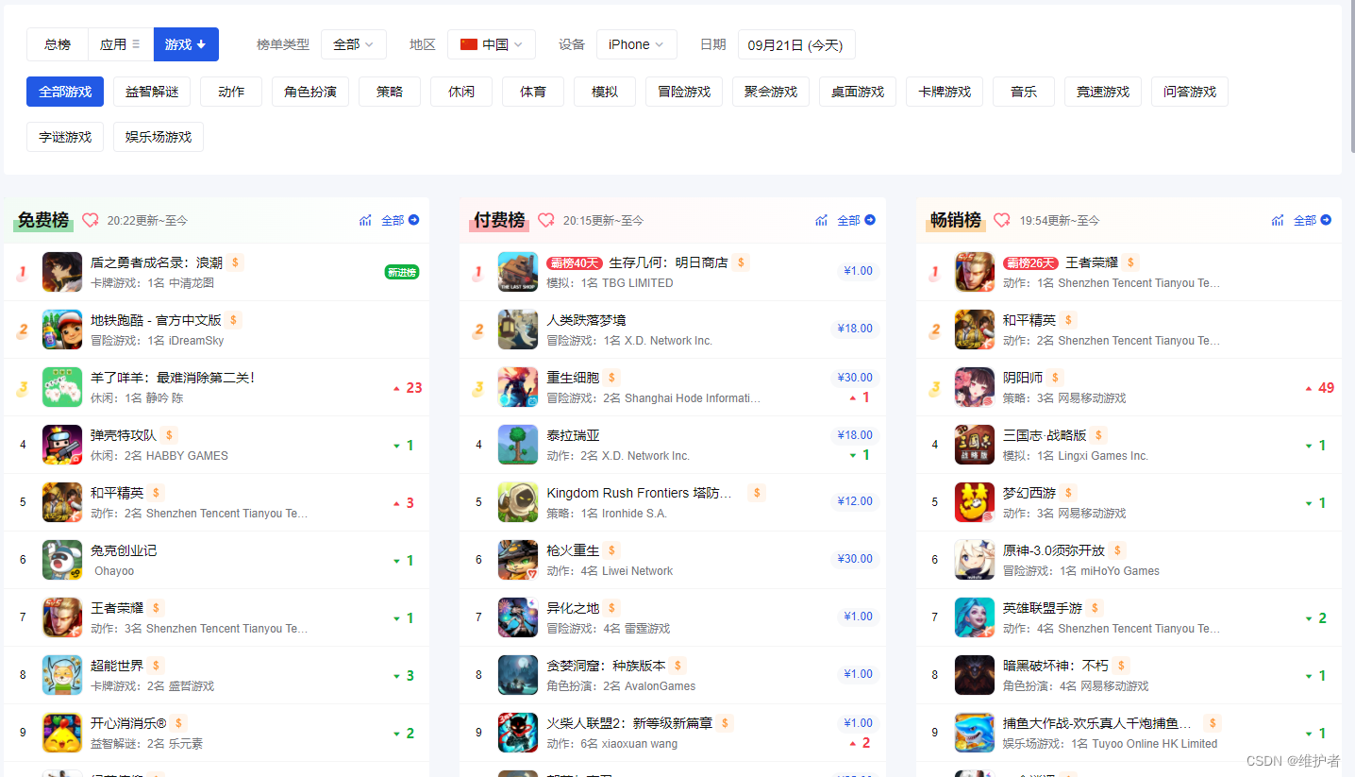
Task: Select the 益智解谜 filter
Action: pos(152,92)
